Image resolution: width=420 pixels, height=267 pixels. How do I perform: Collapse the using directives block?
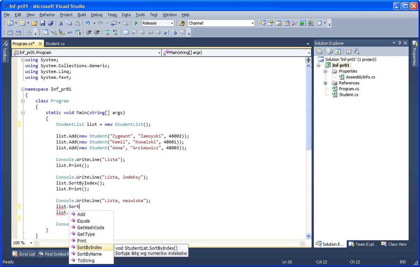23,60
